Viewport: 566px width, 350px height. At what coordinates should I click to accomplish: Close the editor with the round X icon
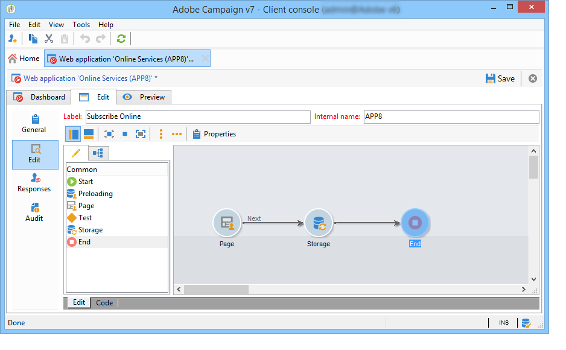point(532,78)
